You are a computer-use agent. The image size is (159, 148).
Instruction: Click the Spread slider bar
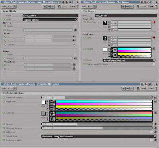point(102,124)
